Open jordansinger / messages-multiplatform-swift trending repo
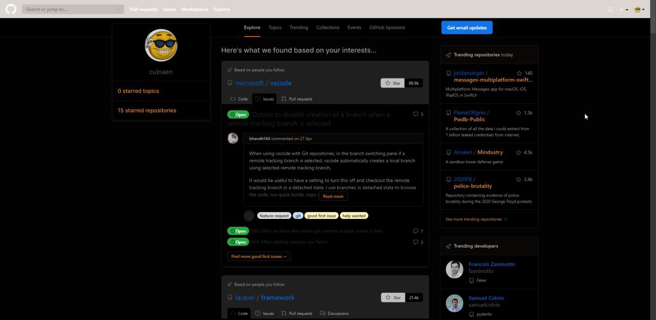 493,76
